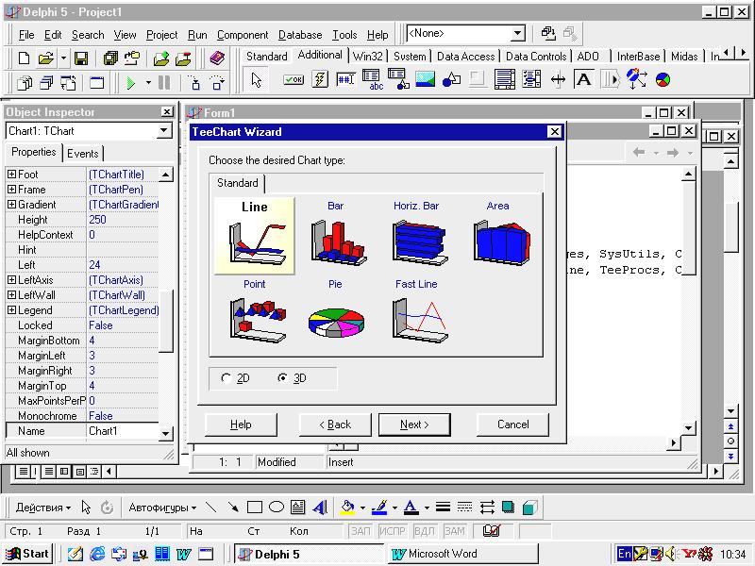Pick the Fast Line chart icon

[418, 320]
